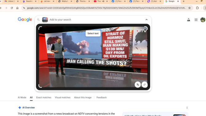Switch to the Walnut tab
Screen dimensions: 206x116
65,1
